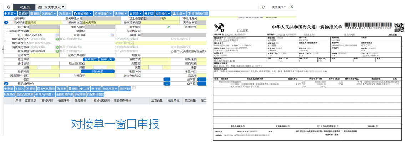Click the QR code on customs declaration document
Image resolution: width=409 pixels, height=147 pixels.
(x=399, y=27)
